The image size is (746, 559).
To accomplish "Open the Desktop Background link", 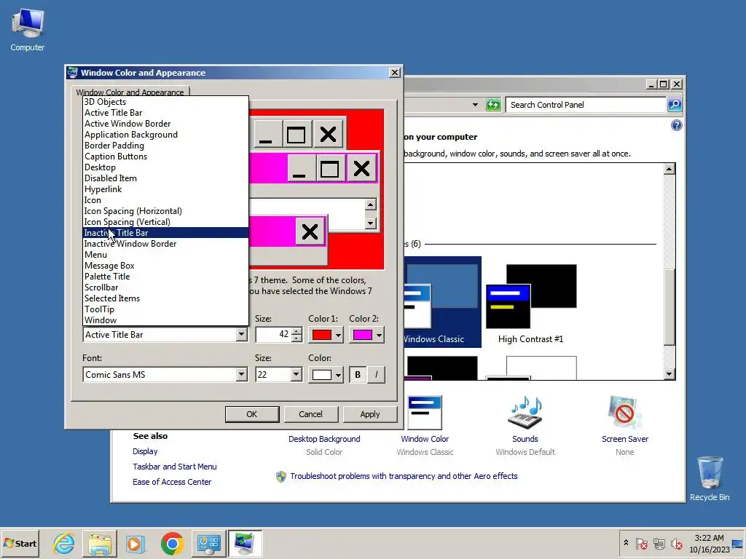I will tap(324, 439).
